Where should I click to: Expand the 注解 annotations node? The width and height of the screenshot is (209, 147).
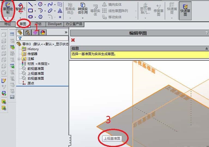point(19,59)
